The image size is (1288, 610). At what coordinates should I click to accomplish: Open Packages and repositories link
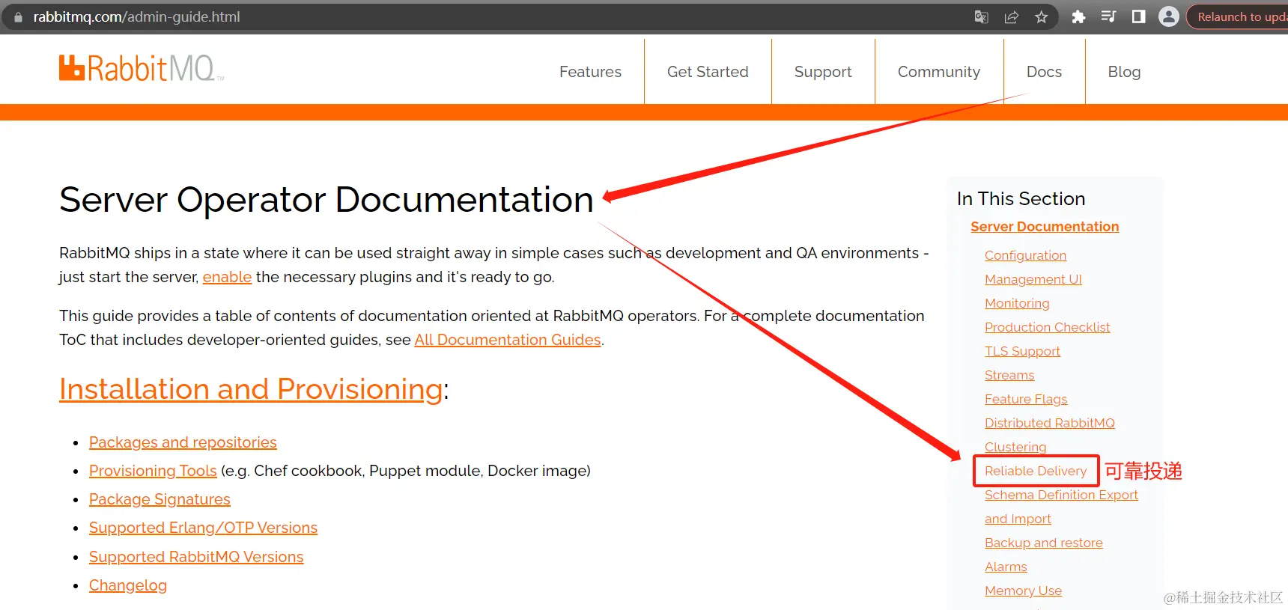183,442
